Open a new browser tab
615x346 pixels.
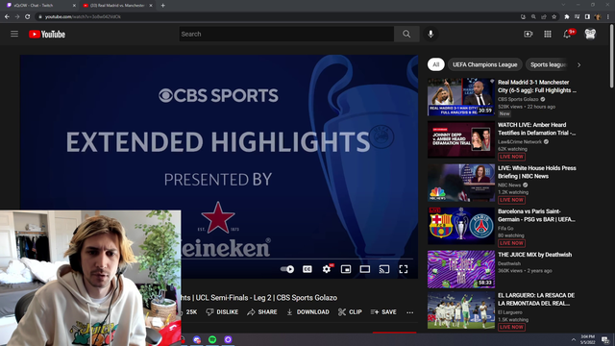pos(162,6)
